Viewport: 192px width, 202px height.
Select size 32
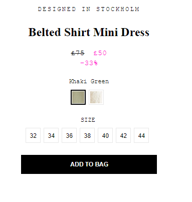[33, 135]
